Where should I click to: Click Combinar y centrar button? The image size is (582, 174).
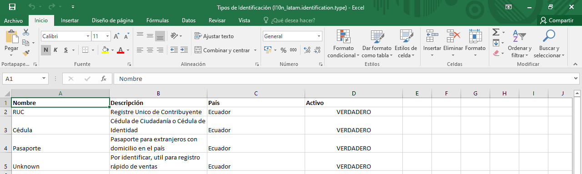222,50
